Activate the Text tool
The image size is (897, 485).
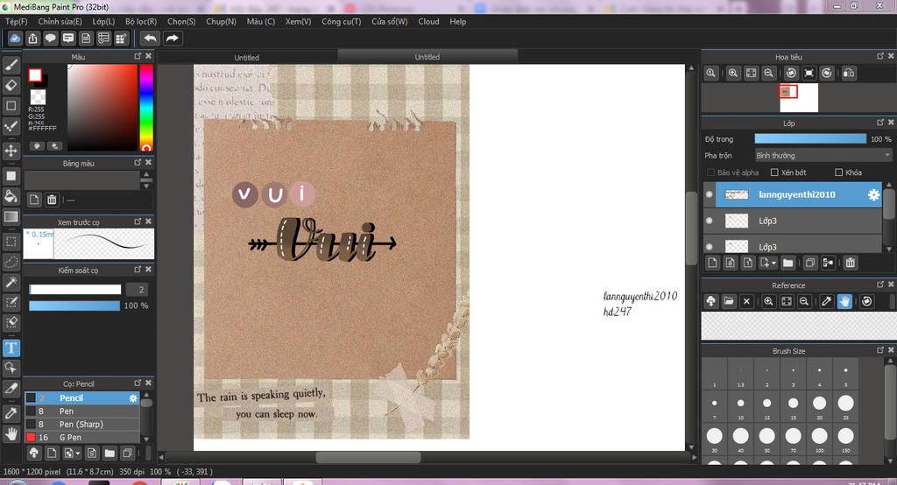[x=11, y=348]
